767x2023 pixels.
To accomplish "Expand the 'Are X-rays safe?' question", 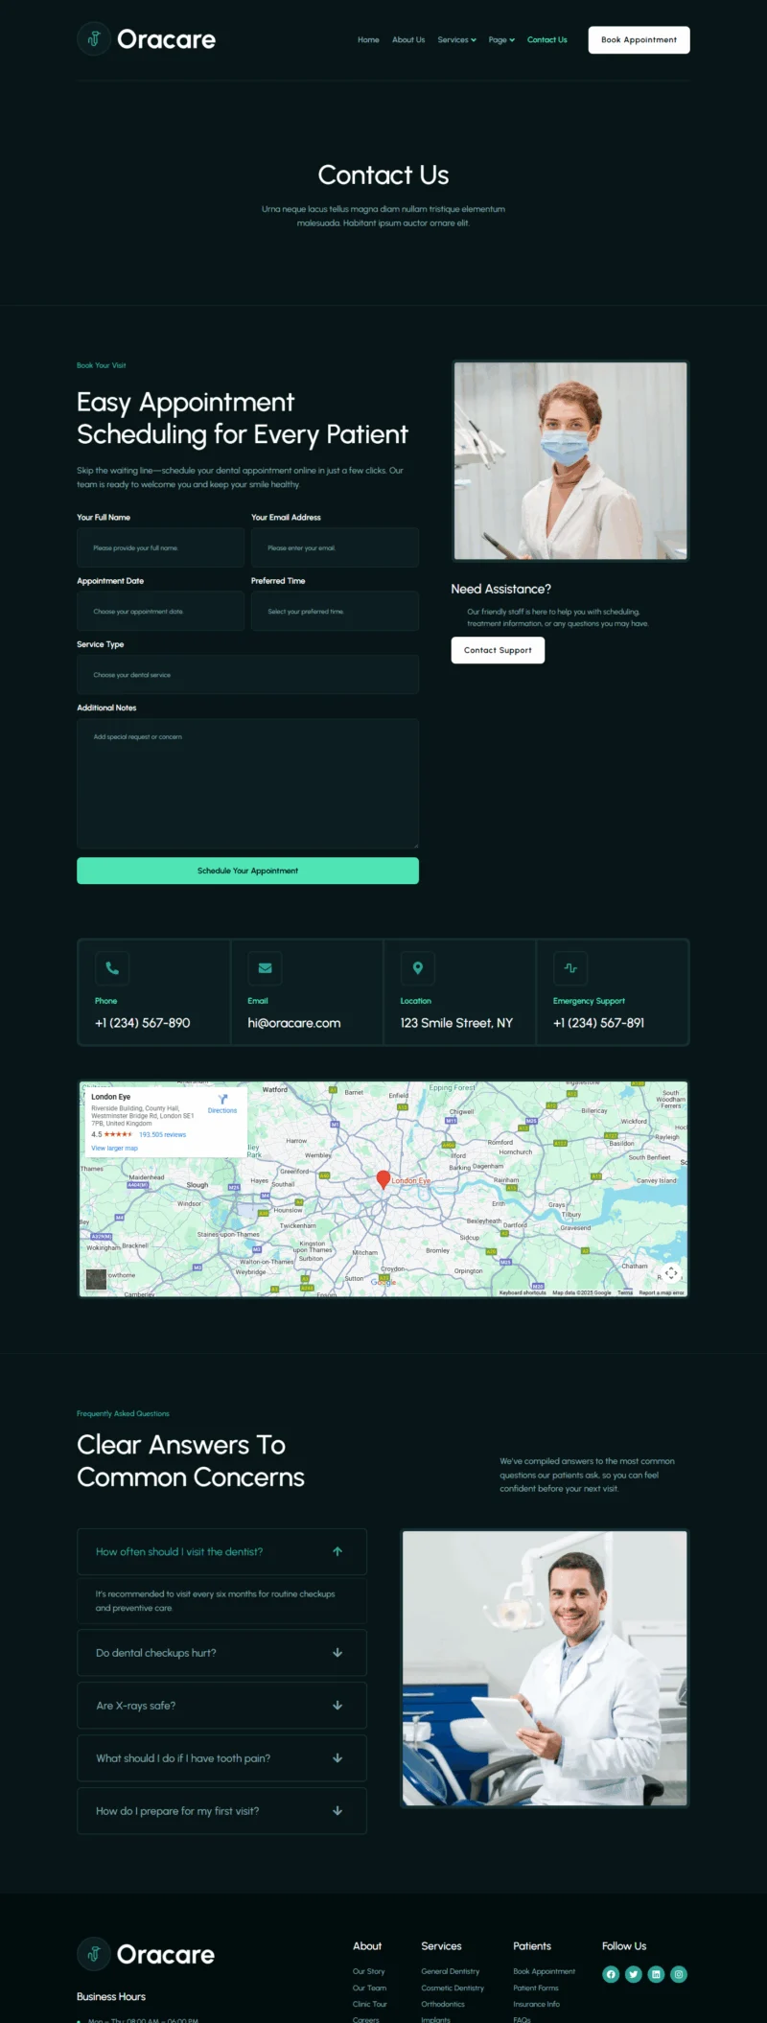I will (221, 1706).
